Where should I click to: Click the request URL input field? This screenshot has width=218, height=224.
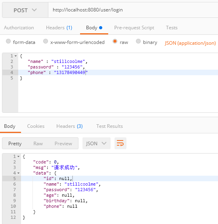133,10
